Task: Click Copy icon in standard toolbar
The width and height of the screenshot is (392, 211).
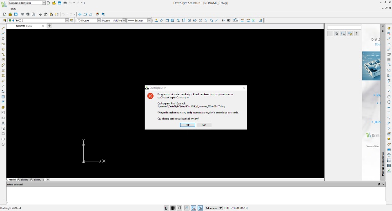Action: [x=45, y=14]
